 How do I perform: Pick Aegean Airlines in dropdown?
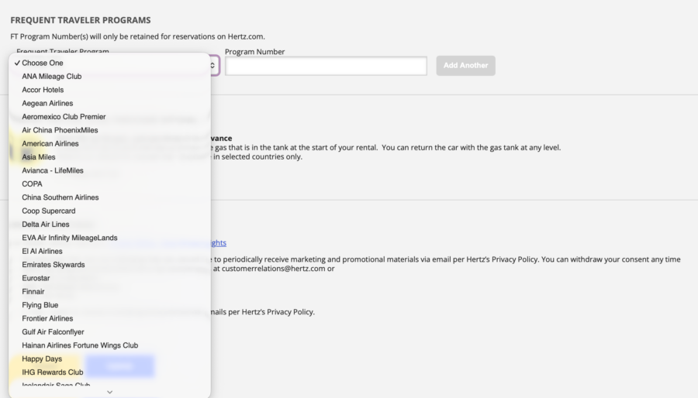(x=109, y=103)
